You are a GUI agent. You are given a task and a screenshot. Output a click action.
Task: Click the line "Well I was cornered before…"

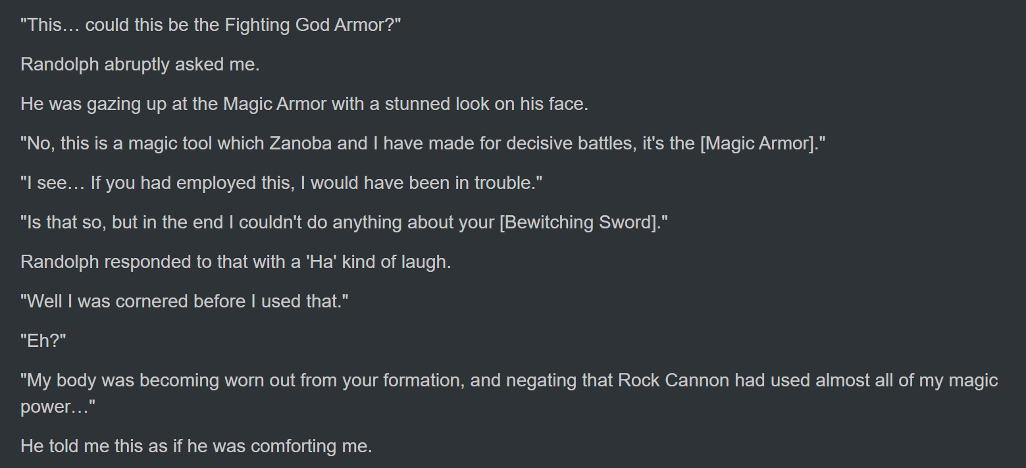[184, 301]
